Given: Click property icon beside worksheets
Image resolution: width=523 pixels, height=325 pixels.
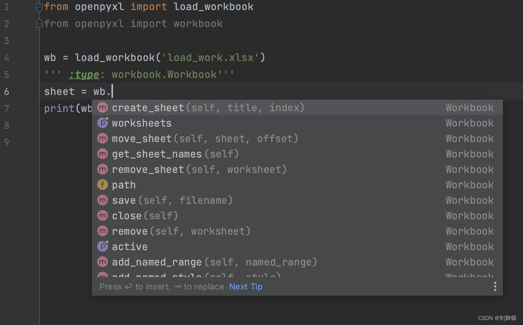Looking at the screenshot, I should click(102, 123).
